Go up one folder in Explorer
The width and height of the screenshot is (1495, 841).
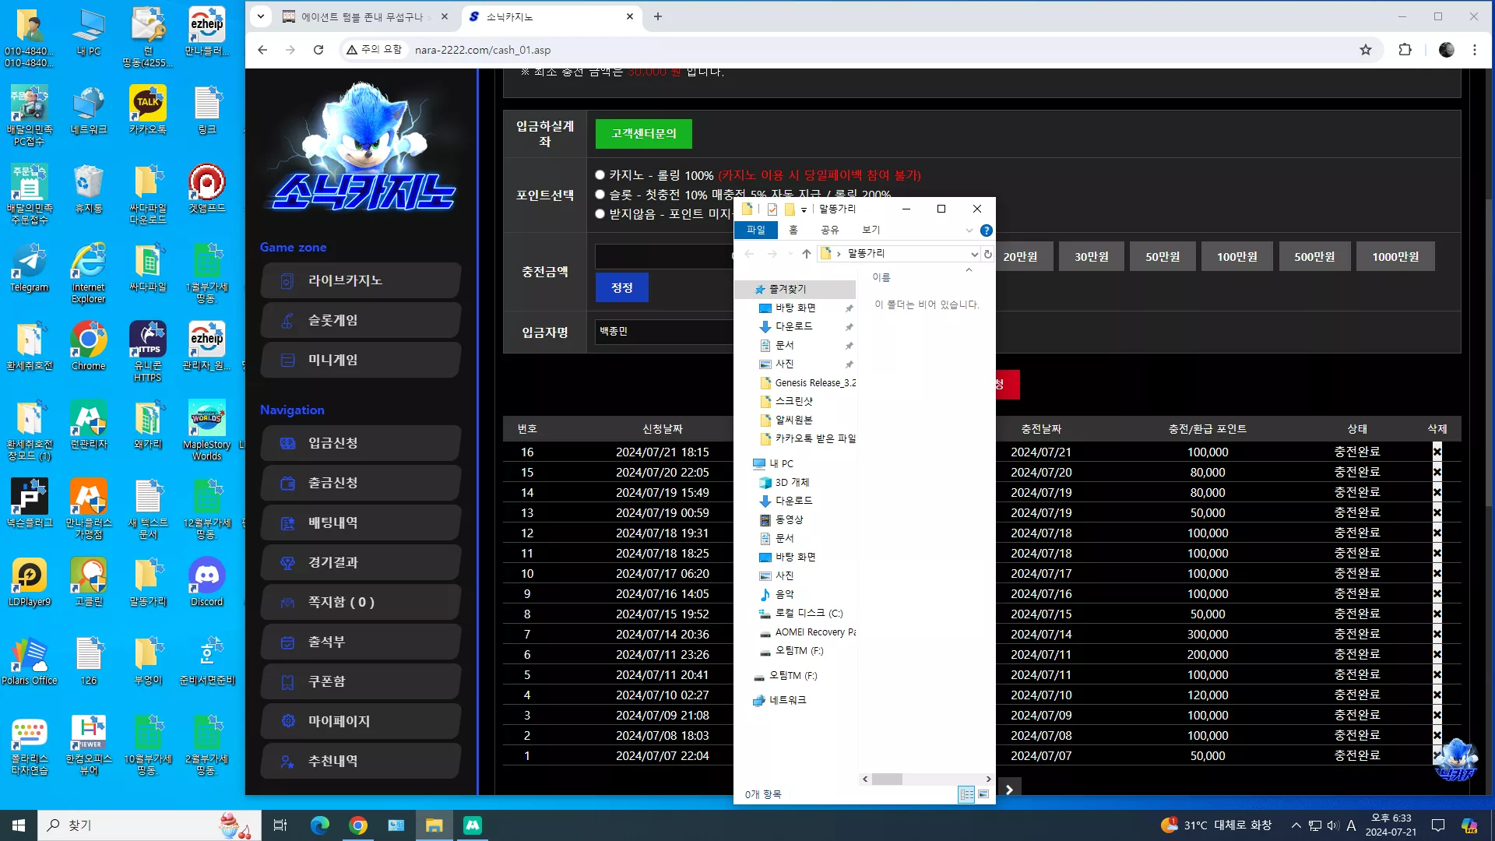pos(807,254)
